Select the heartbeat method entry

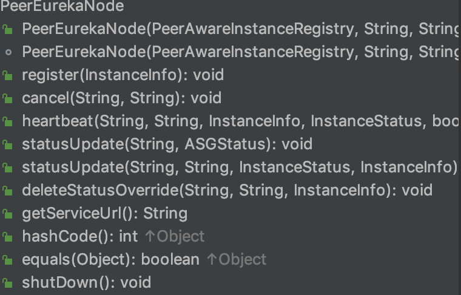click(237, 121)
